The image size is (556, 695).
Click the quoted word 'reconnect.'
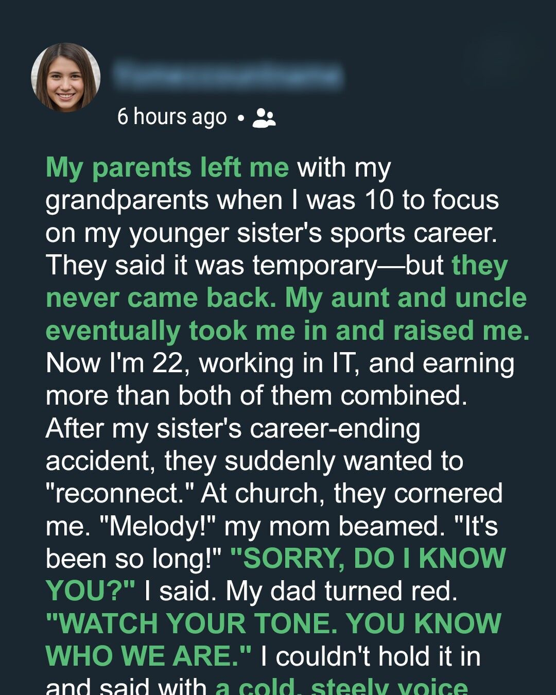[x=119, y=493]
